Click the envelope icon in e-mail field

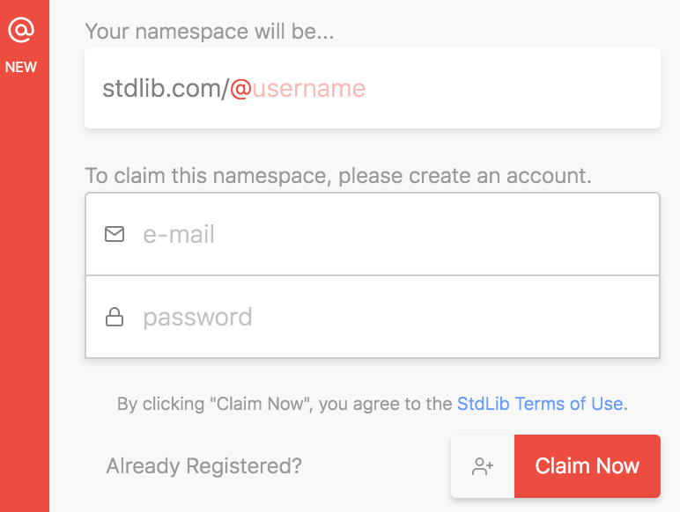[115, 234]
